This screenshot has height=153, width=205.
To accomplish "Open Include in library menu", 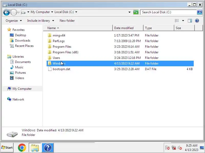I will [x=40, y=21].
